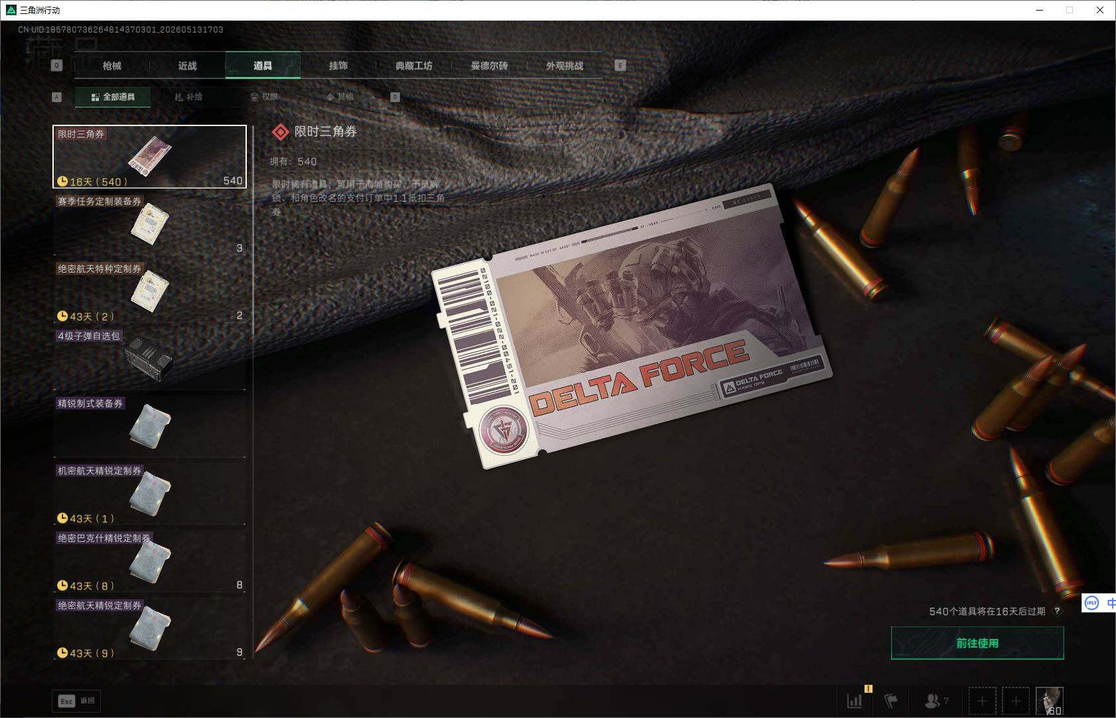Click the iFLY input method icon

(x=1091, y=603)
